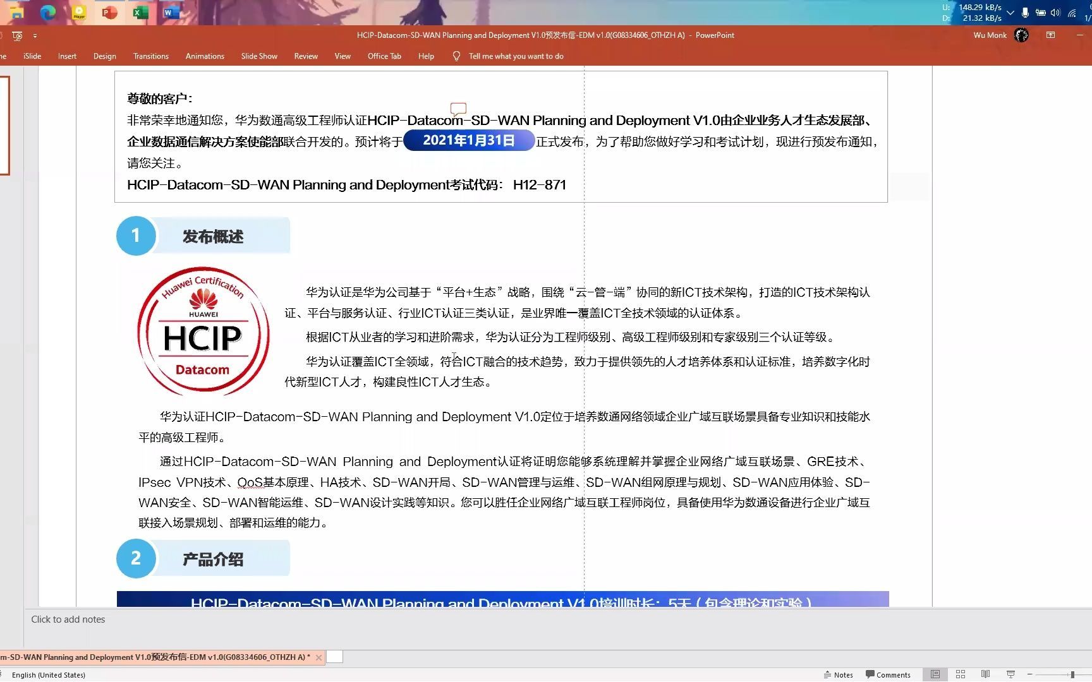Image resolution: width=1092 pixels, height=682 pixels.
Task: Click Start From Beginning quick access icon
Action: [17, 35]
